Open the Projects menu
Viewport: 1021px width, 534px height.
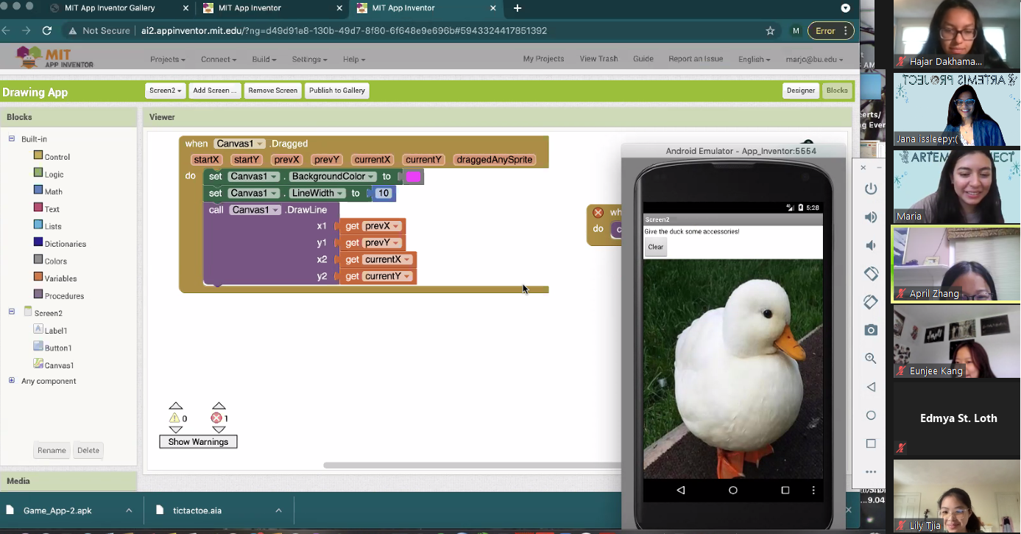click(168, 59)
